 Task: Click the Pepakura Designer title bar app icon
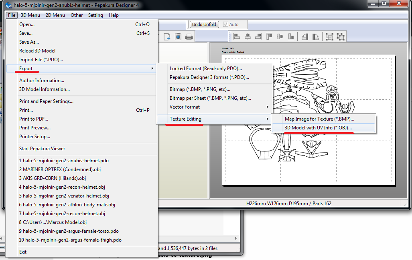pos(9,5)
